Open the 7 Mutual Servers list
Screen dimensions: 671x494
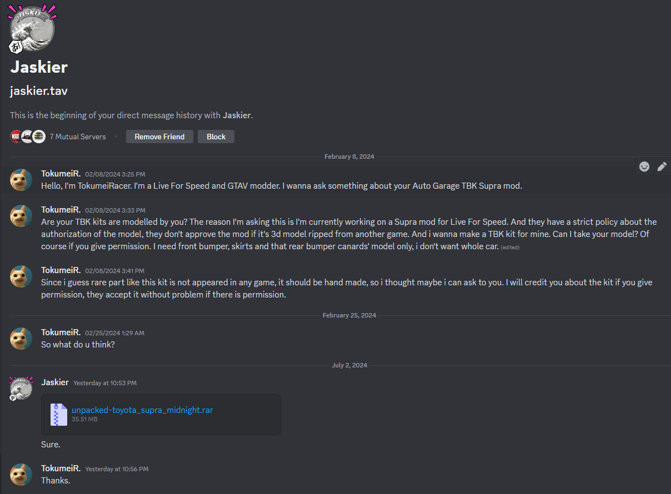(x=78, y=137)
